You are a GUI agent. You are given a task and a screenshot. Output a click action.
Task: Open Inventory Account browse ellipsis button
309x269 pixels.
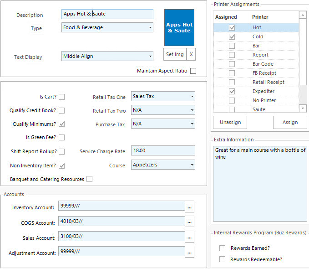190,207
